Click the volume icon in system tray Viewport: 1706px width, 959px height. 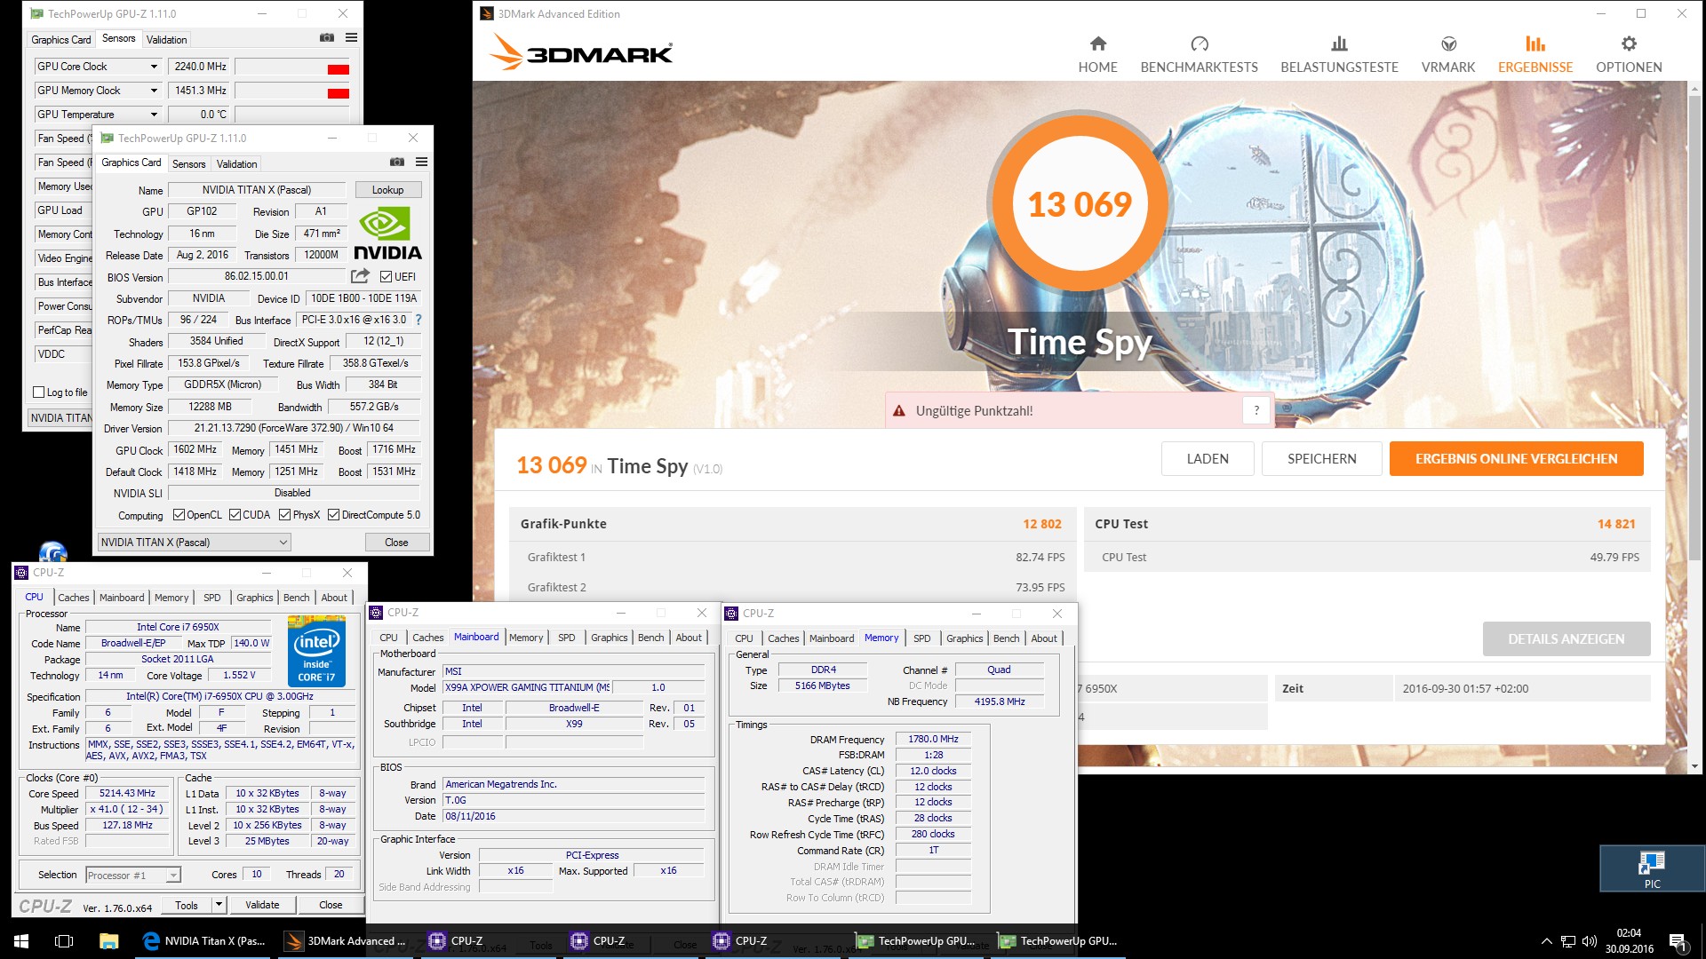[1590, 941]
